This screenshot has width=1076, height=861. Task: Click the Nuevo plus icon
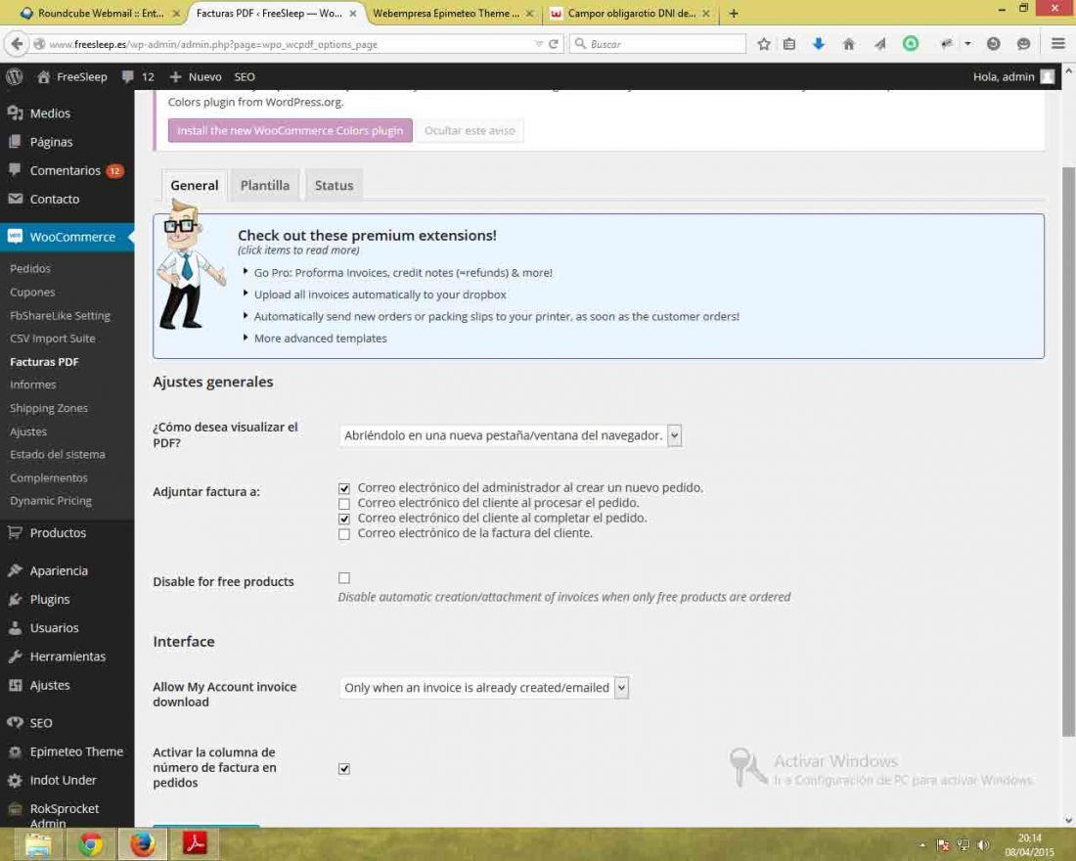point(175,77)
